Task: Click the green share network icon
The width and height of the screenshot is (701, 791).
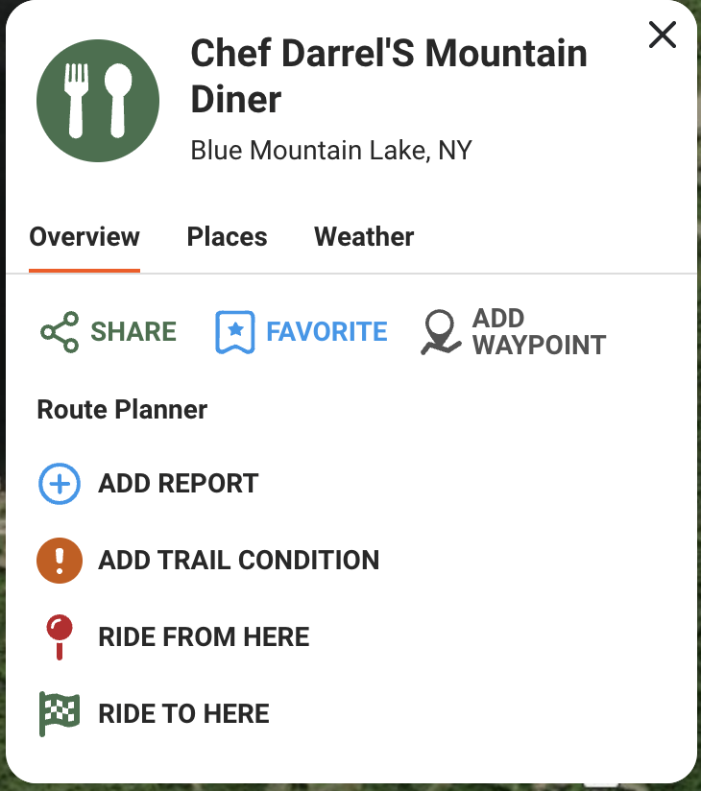Action: click(60, 332)
